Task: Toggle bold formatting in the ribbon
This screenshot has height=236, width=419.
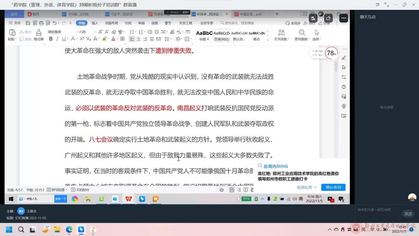Action: click(51, 39)
